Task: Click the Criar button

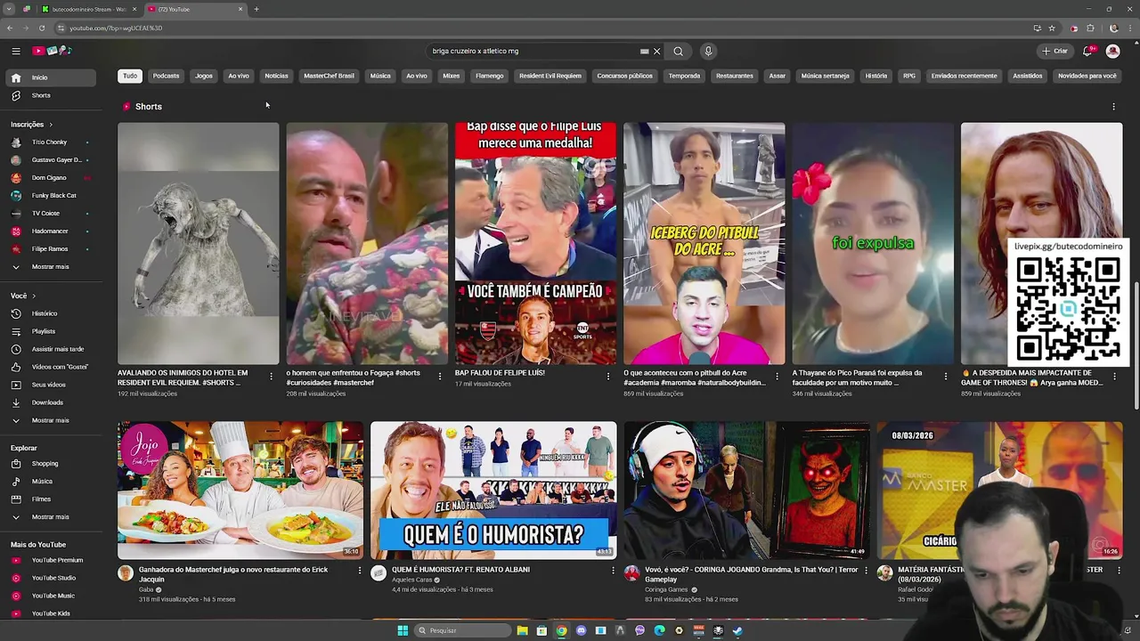Action: coord(1055,51)
